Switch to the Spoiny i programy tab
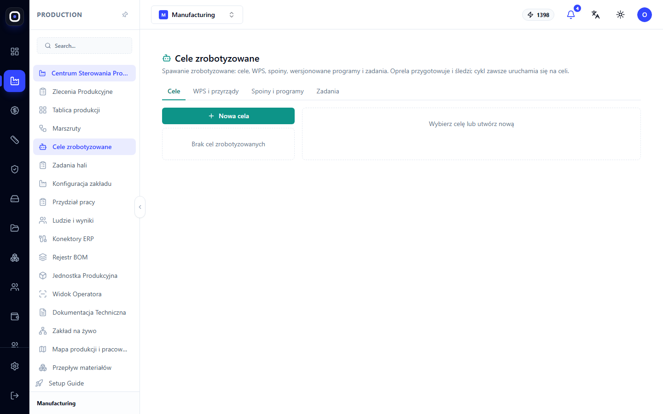Viewport: 663px width, 414px height. (278, 91)
